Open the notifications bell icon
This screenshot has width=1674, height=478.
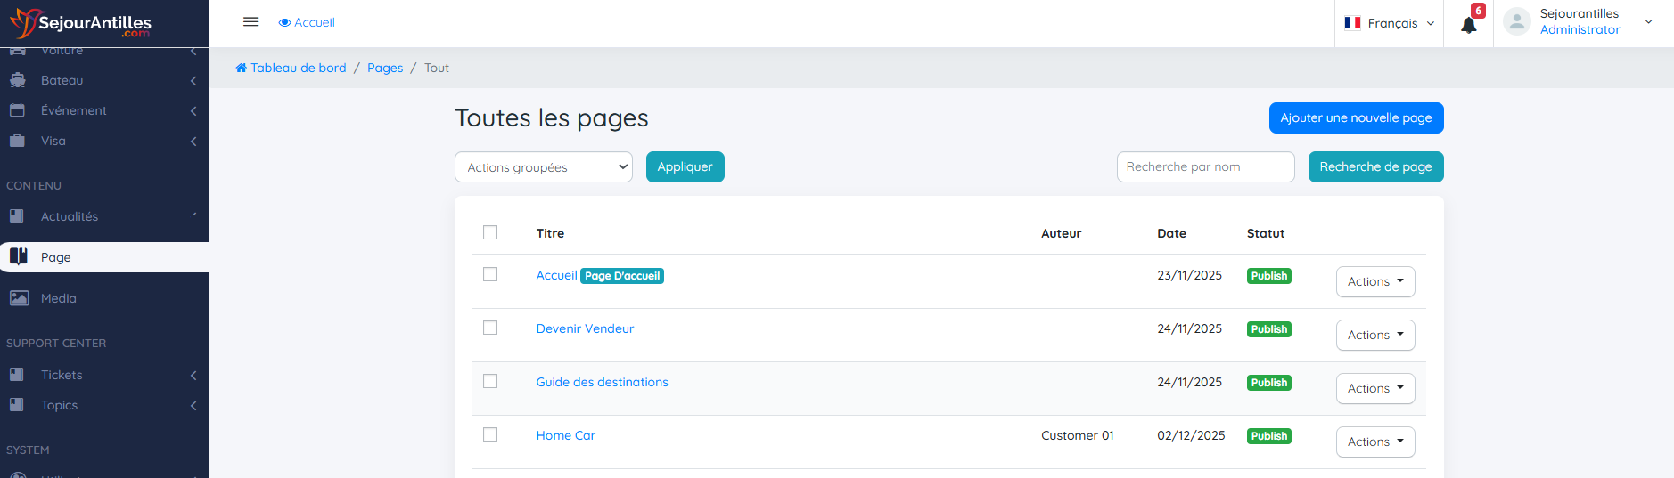(x=1468, y=24)
